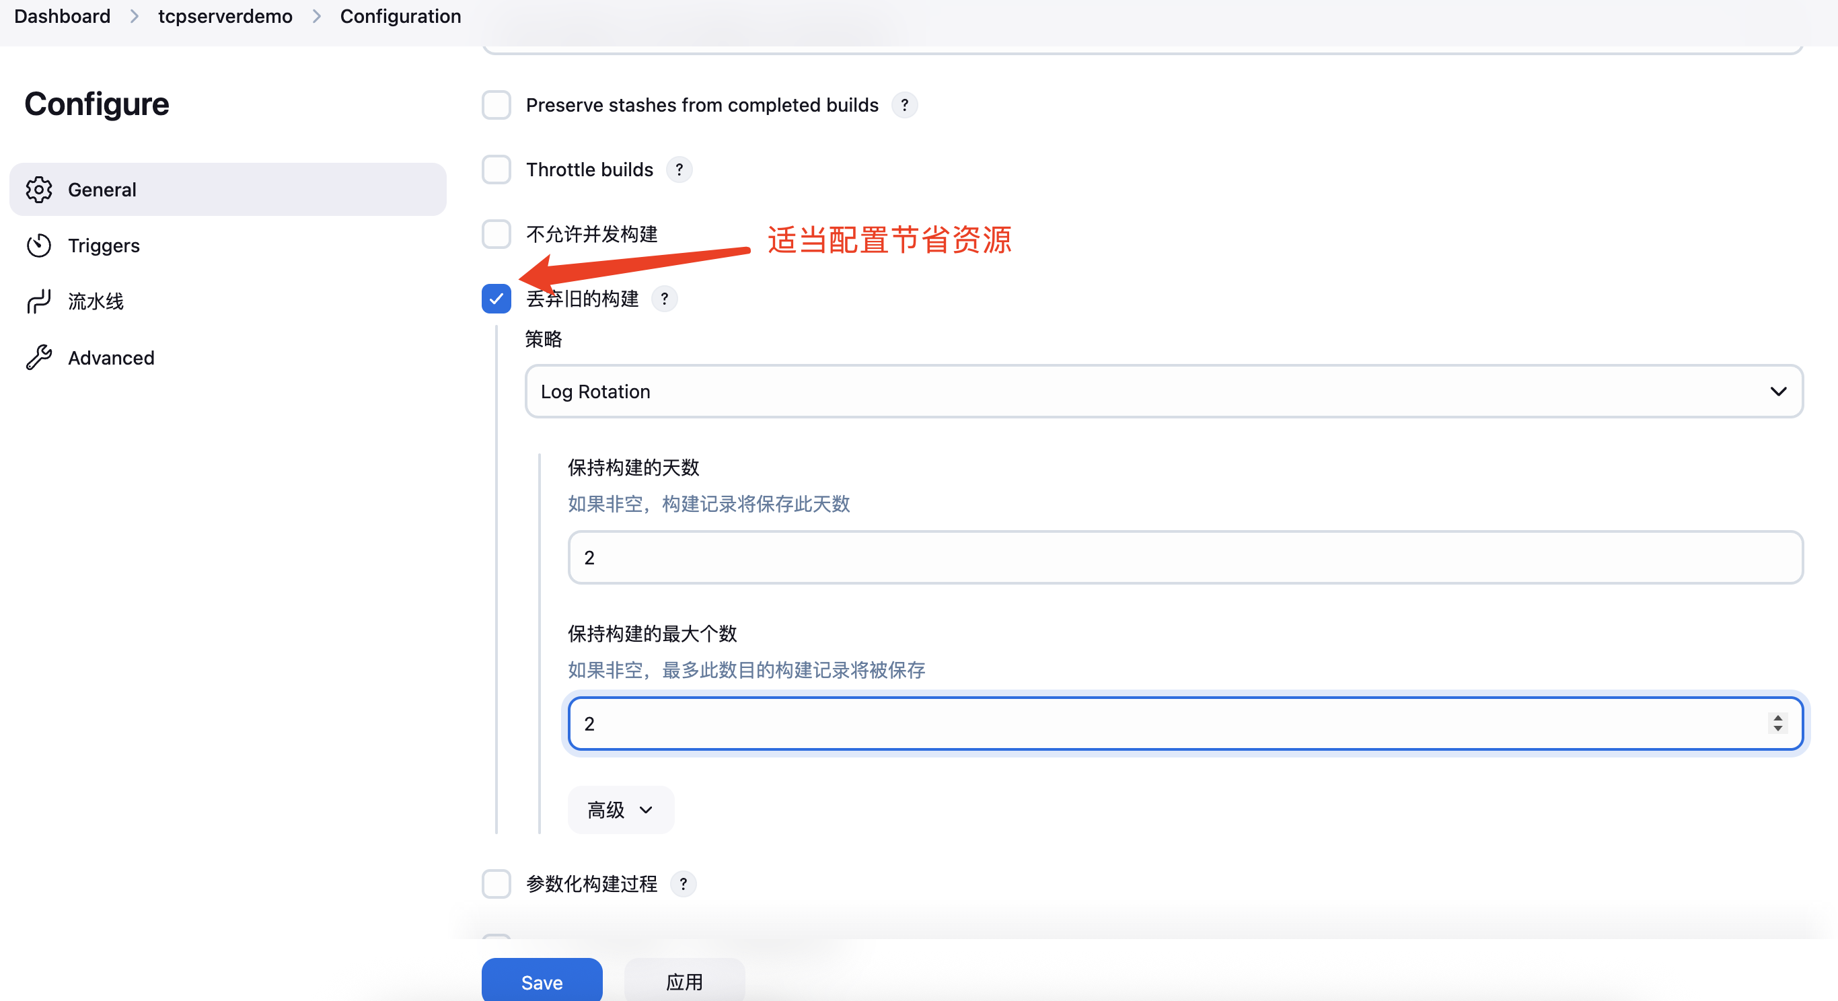Click the Triggers clock icon
Screen dimensions: 1838x1001
tap(38, 246)
